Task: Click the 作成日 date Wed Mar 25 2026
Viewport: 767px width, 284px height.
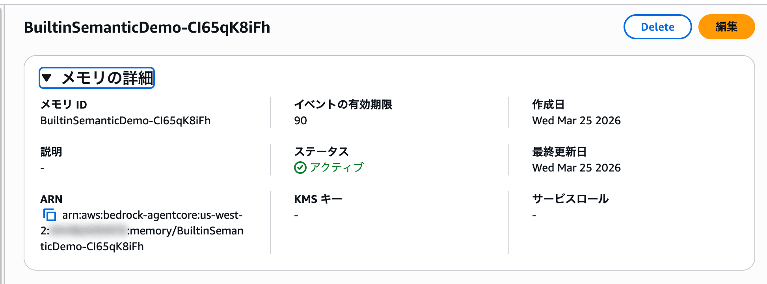Action: click(x=576, y=121)
